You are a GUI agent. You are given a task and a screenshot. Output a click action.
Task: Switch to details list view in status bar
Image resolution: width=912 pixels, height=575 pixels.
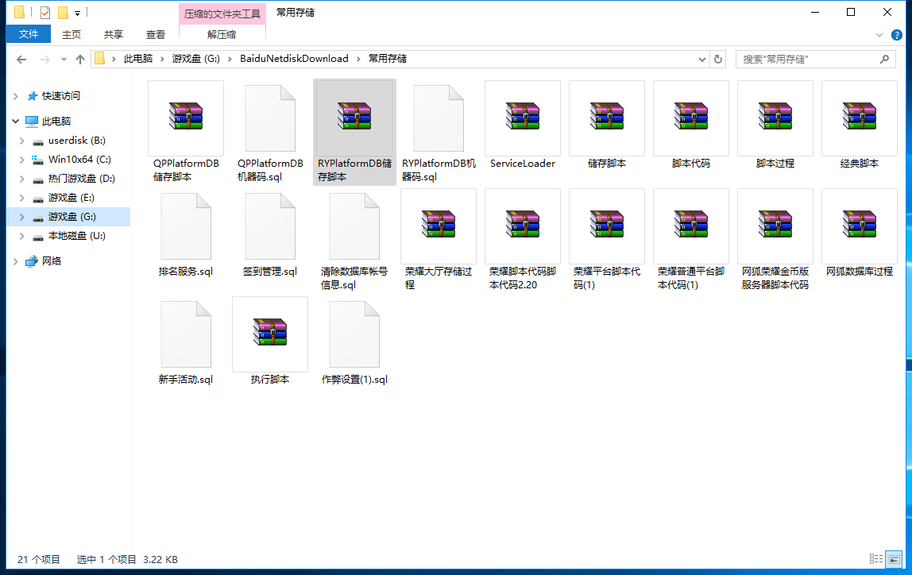coord(875,559)
